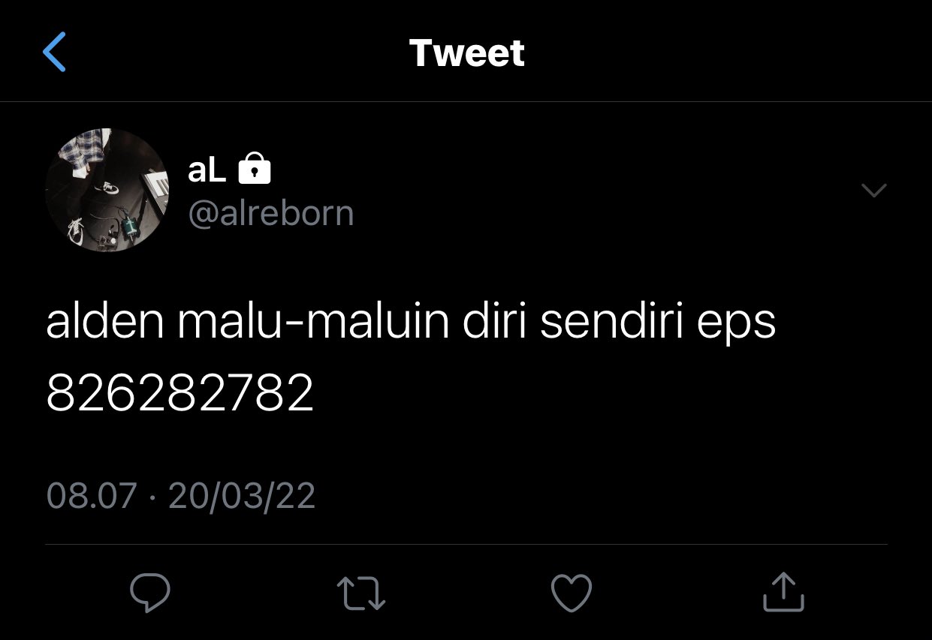932x640 pixels.
Task: Expand the tweet options chevron
Action: point(873,191)
